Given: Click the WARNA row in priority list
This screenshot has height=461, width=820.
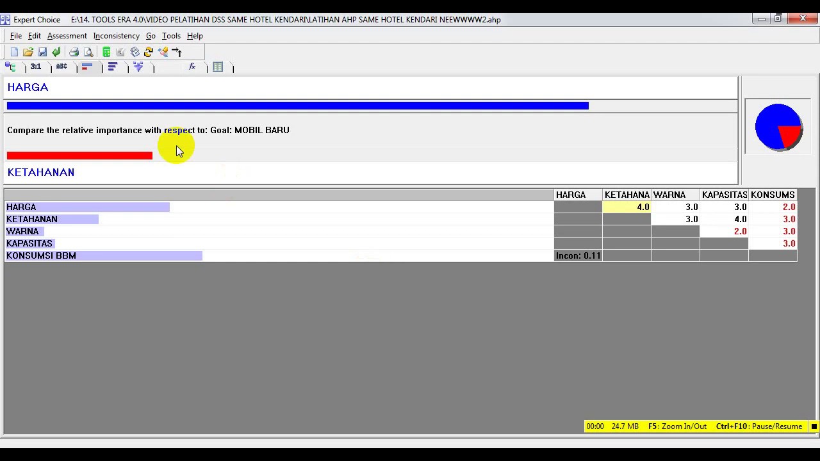Looking at the screenshot, I should coord(279,231).
